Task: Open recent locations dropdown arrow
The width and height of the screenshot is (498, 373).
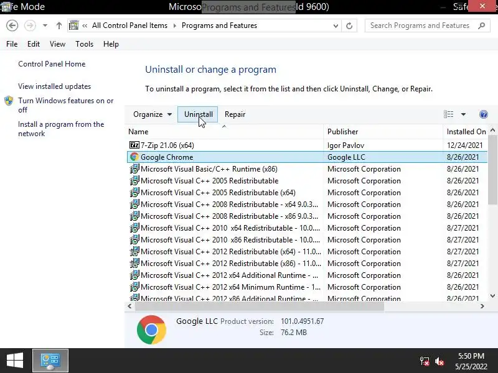Action: tap(45, 25)
